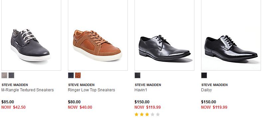Click Steve Madden brand above Dailyy
Screen dimensions: 265x121
click(x=214, y=85)
